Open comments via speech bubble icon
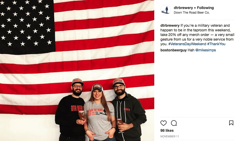240x141 pixels. click(174, 123)
